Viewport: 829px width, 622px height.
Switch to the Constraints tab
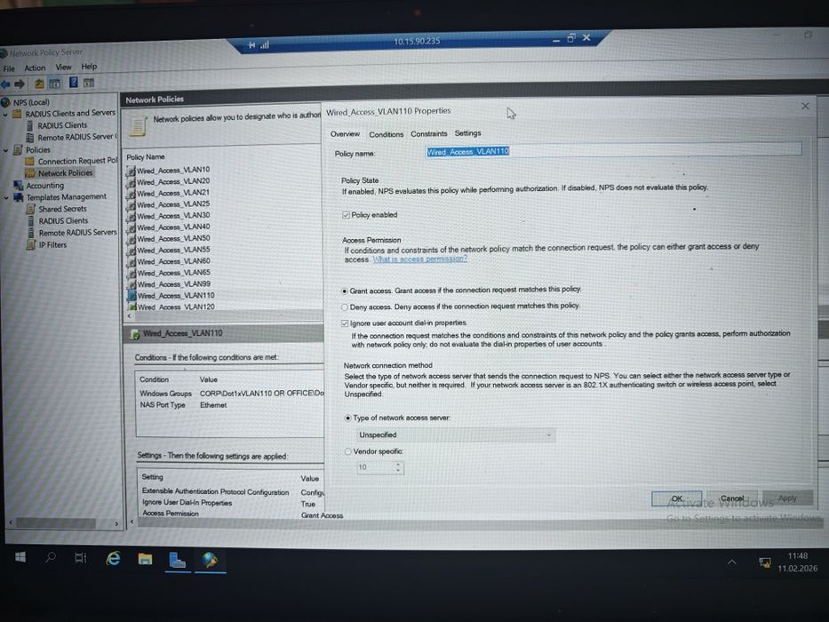click(429, 134)
